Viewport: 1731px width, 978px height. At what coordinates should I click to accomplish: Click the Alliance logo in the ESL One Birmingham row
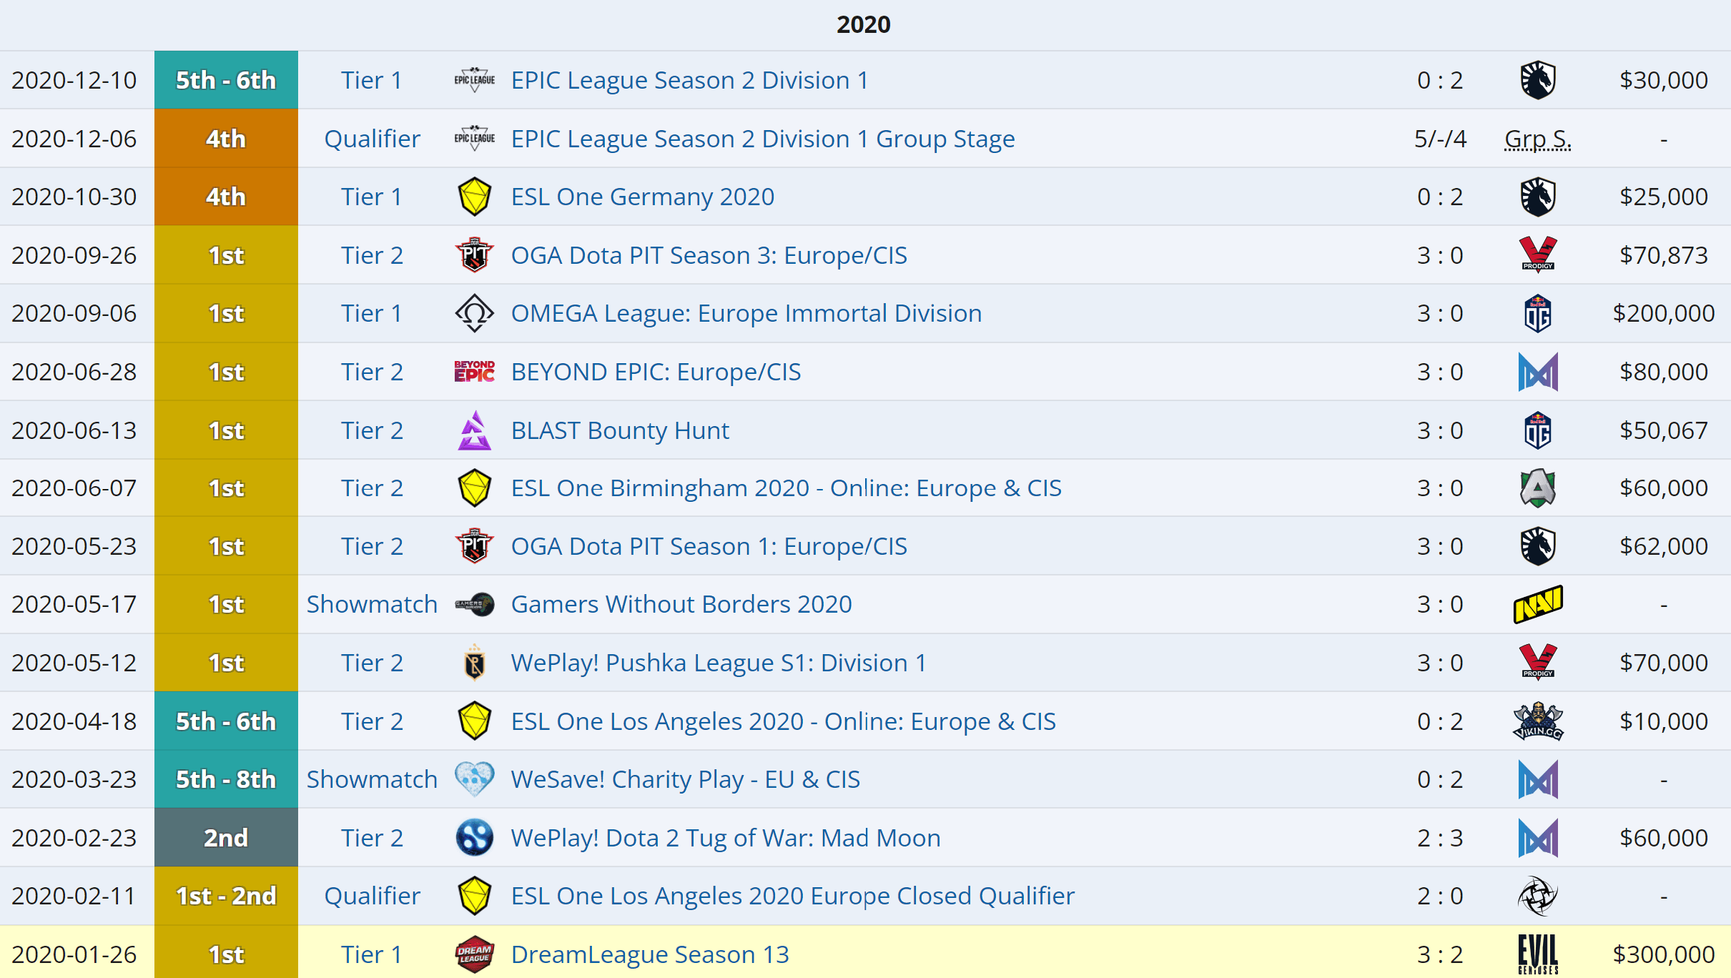coord(1537,488)
